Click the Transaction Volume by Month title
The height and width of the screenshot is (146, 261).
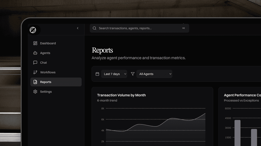[x=121, y=95]
